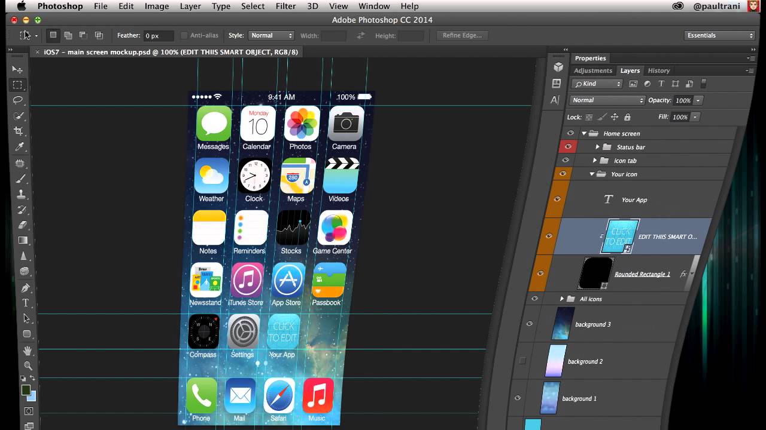Viewport: 766px width, 430px height.
Task: Switch to the Adjustments tab
Action: pyautogui.click(x=593, y=70)
